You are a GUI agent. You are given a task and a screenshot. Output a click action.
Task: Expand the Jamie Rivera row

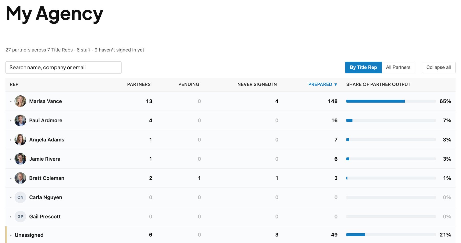(x=11, y=159)
